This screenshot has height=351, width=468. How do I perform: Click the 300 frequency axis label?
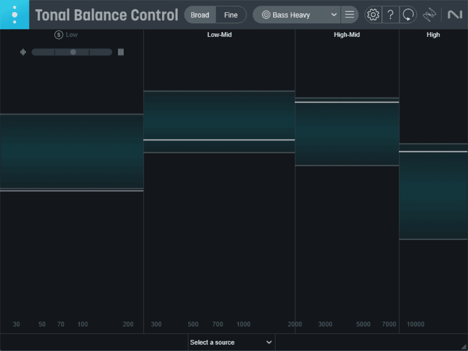point(156,324)
